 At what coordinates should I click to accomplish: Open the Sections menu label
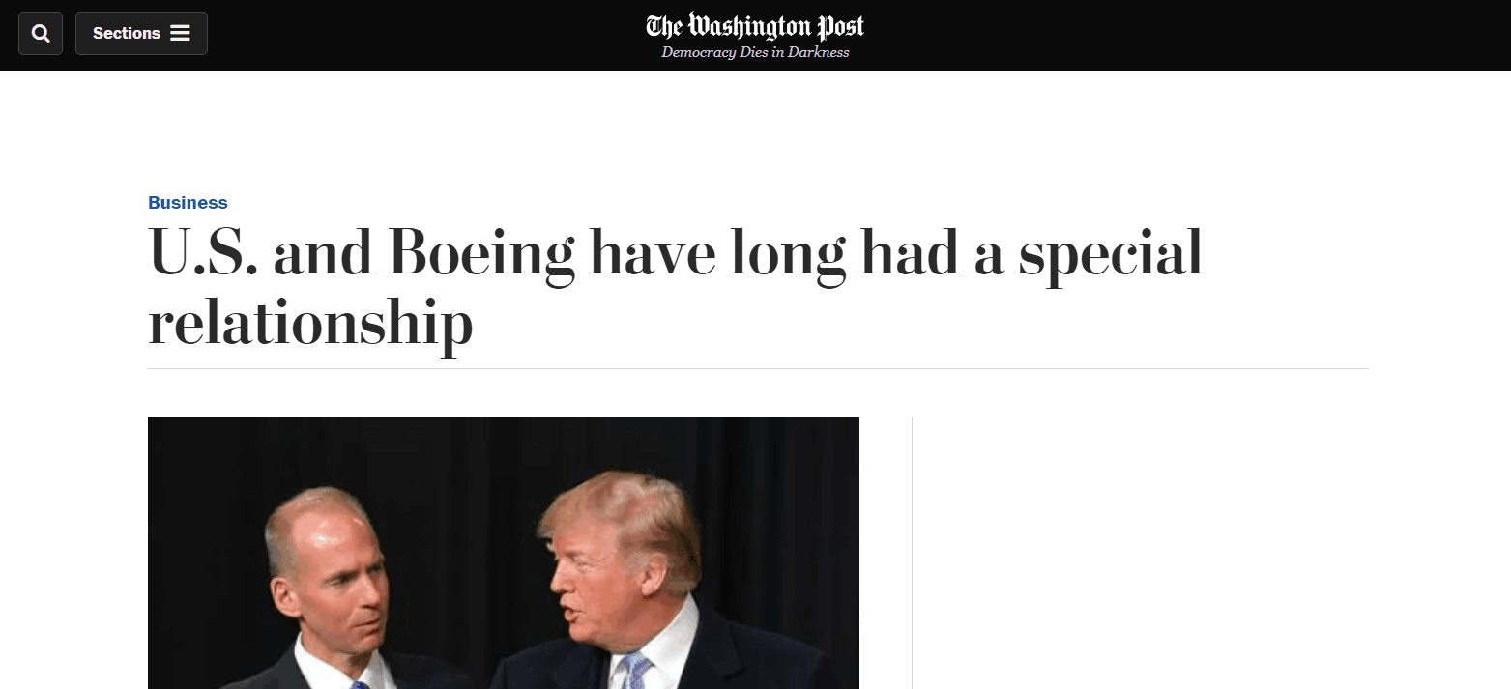pos(127,33)
